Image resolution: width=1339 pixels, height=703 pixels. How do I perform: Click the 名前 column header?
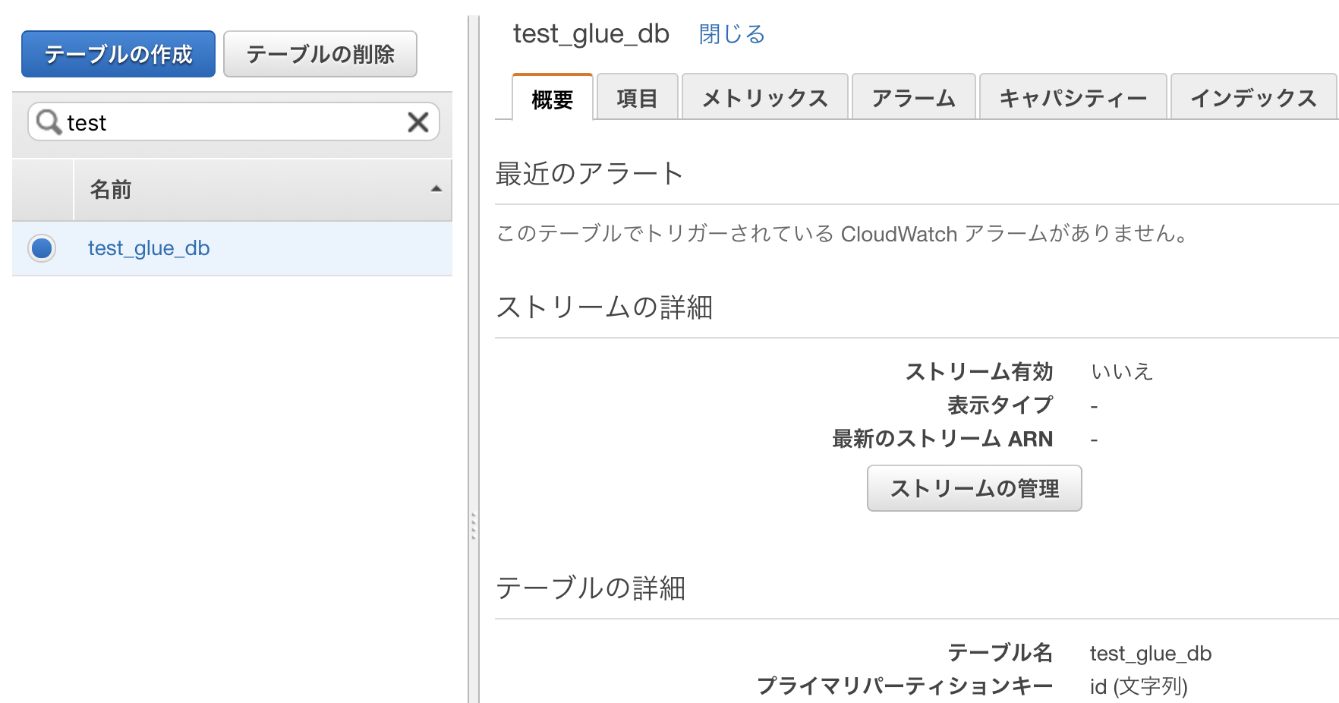tap(112, 190)
